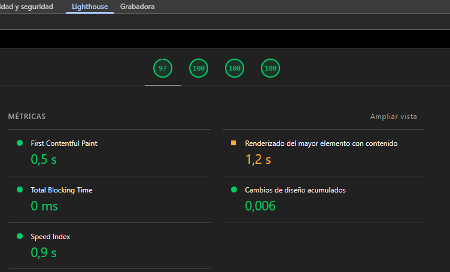Viewport: 450px width, 272px height.
Task: Select the Speed Index metric label
Action: point(50,237)
